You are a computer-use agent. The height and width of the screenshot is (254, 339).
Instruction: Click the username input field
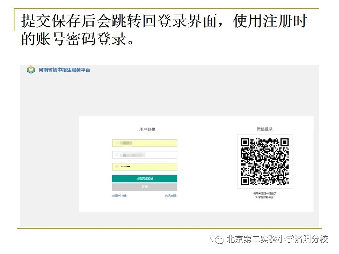tap(145, 143)
